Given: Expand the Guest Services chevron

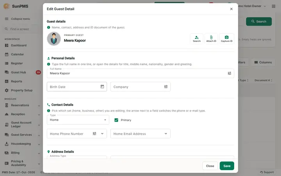Looking at the screenshot, I should pos(39,135).
